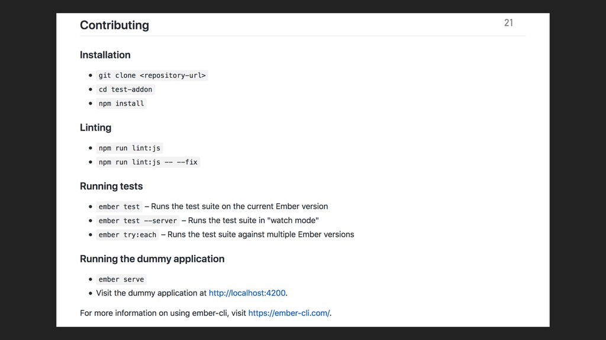Click the text about multiple Ember versions
The image size is (606, 340).
coord(257,234)
